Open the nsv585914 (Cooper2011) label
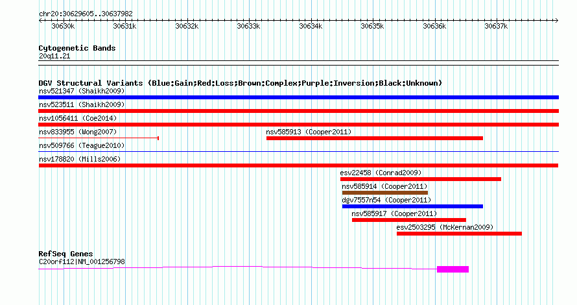This screenshot has height=305, width=577. [x=384, y=186]
